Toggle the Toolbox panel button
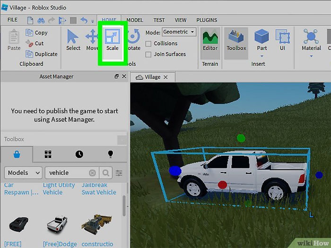The height and width of the screenshot is (248, 331). pyautogui.click(x=236, y=40)
